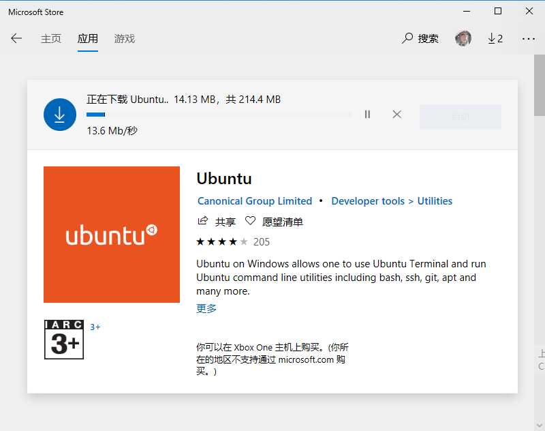The image size is (545, 431).
Task: Open the three-dot more menu
Action: pos(529,39)
